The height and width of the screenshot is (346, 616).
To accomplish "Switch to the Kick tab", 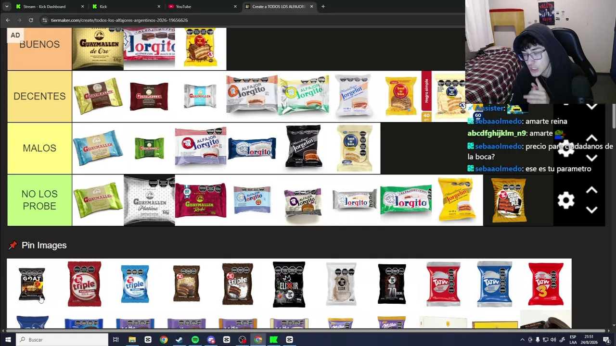I will pos(126,7).
